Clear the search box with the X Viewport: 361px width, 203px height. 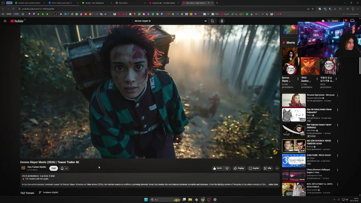pos(206,21)
